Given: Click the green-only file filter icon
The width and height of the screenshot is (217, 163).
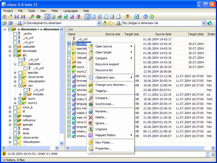Looking at the screenshot, I should coord(66,17).
